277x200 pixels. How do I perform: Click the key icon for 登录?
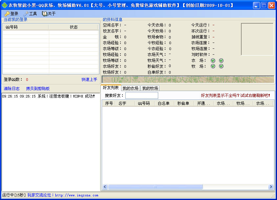coord(7,14)
